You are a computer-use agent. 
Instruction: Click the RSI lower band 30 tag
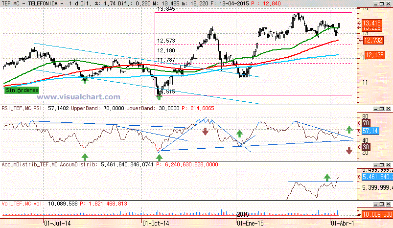coord(366,147)
